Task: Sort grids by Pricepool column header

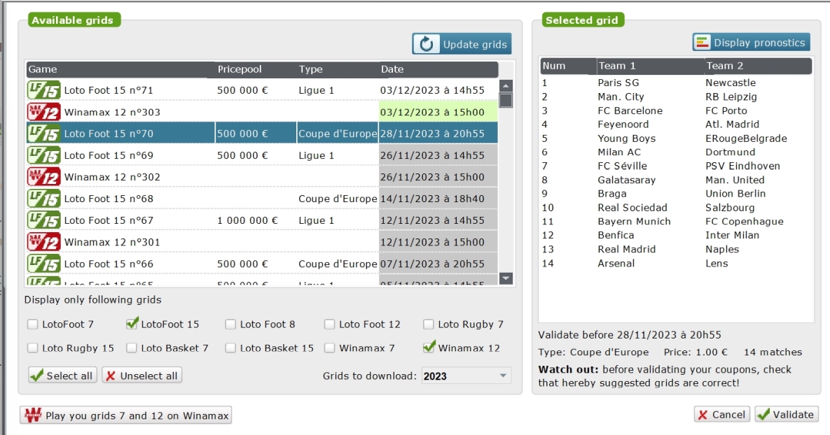Action: (x=256, y=69)
